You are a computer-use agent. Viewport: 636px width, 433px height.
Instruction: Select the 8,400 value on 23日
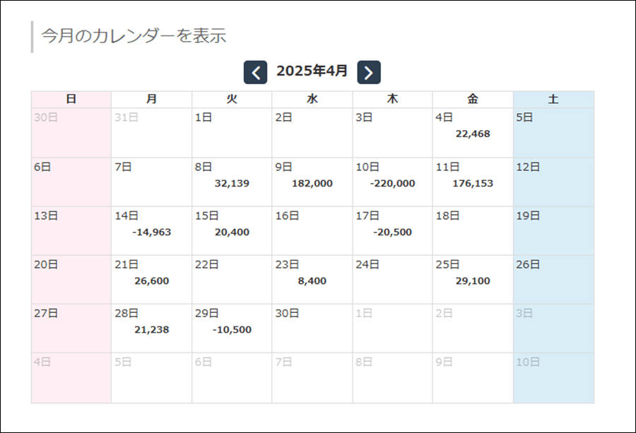coord(312,281)
